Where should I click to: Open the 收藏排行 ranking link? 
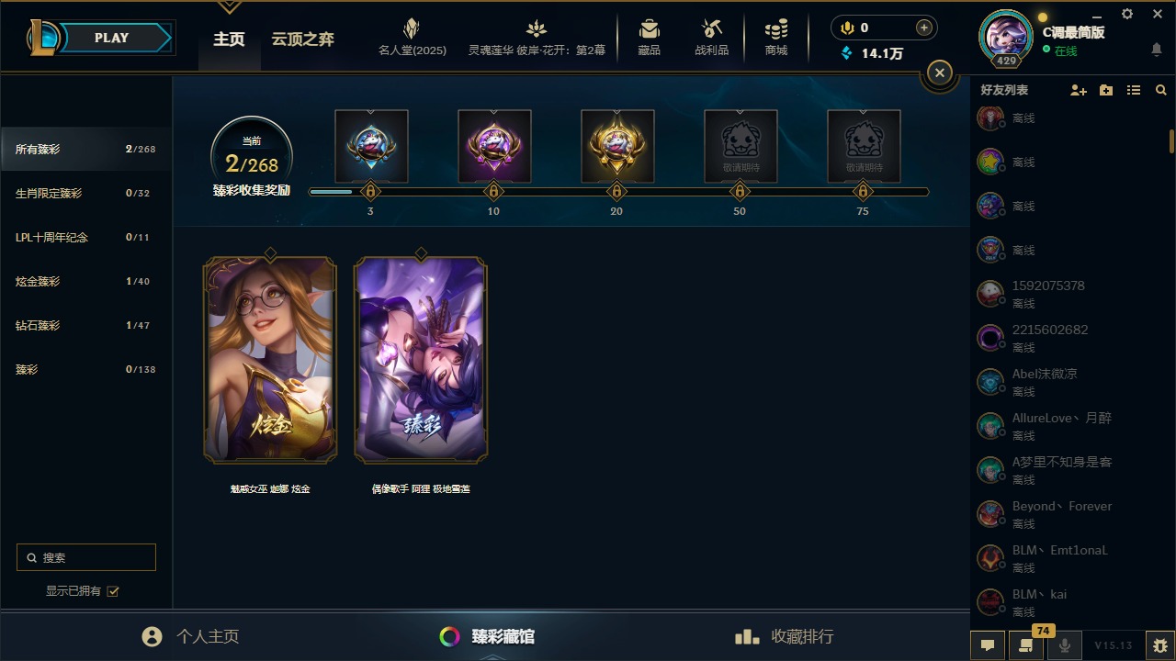(x=784, y=636)
